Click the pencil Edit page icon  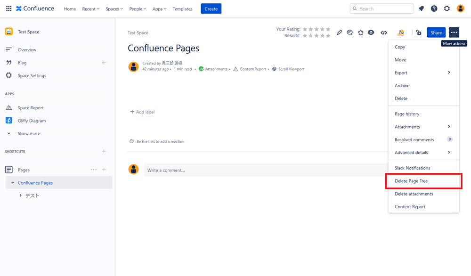[339, 32]
